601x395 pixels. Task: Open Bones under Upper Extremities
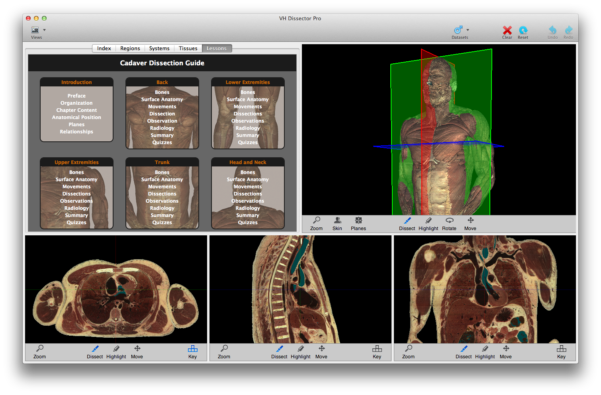coord(76,172)
